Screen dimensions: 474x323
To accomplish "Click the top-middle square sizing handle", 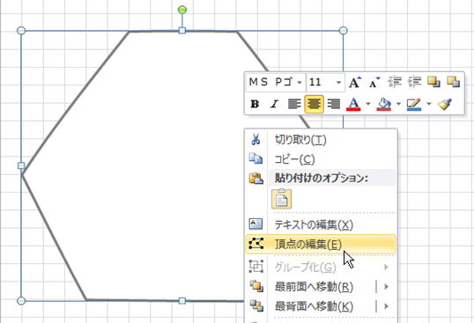I will coord(182,31).
